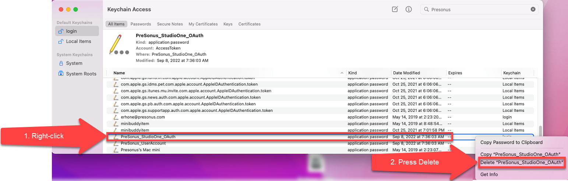568x181 pixels.
Task: Clear the Presonus search text
Action: pyautogui.click(x=533, y=10)
